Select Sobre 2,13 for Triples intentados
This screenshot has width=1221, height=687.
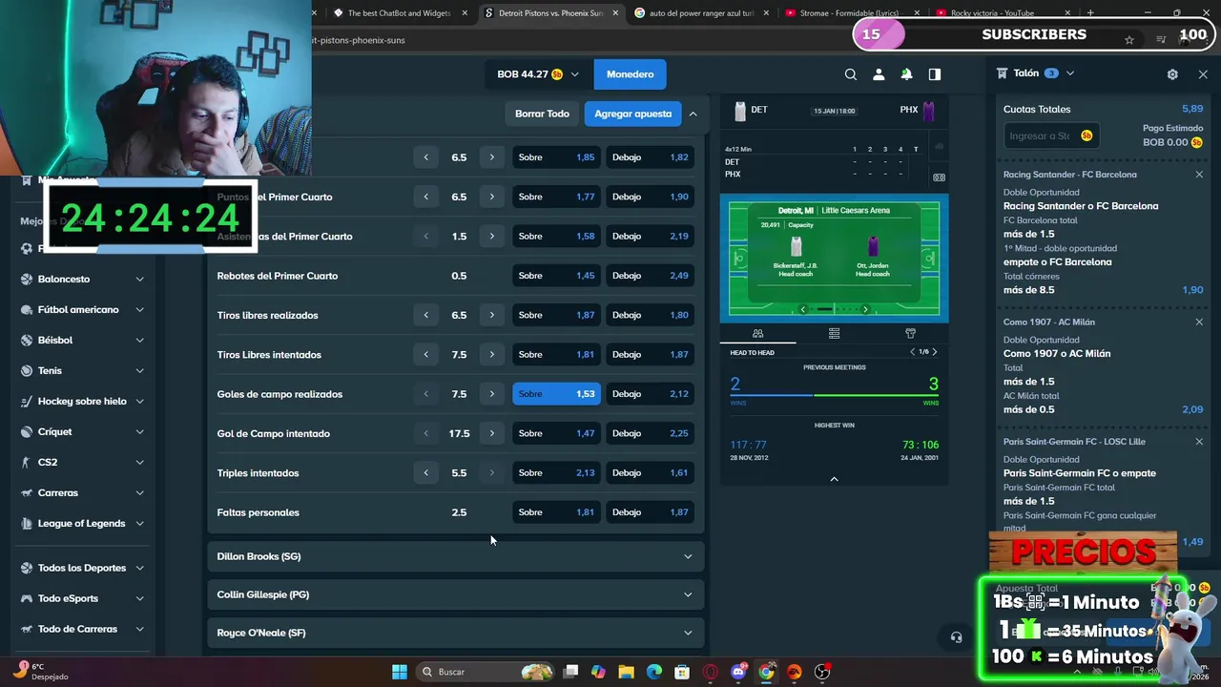click(x=556, y=473)
